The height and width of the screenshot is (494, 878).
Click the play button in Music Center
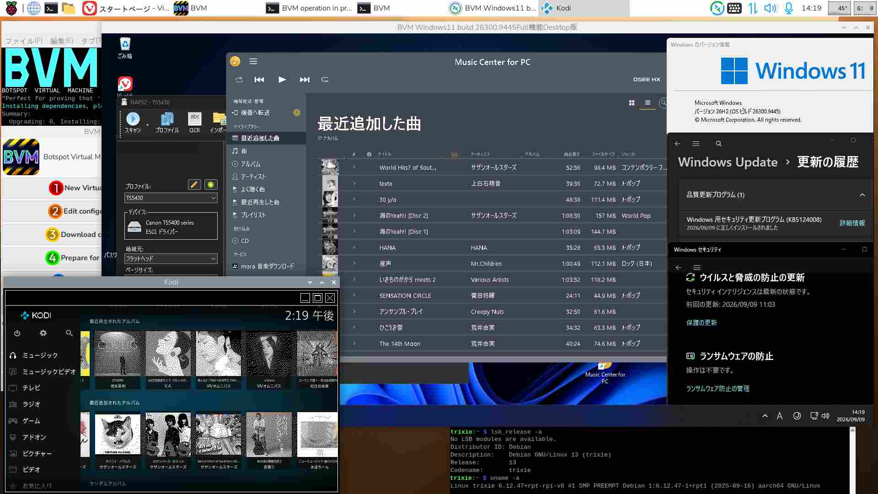(x=282, y=80)
